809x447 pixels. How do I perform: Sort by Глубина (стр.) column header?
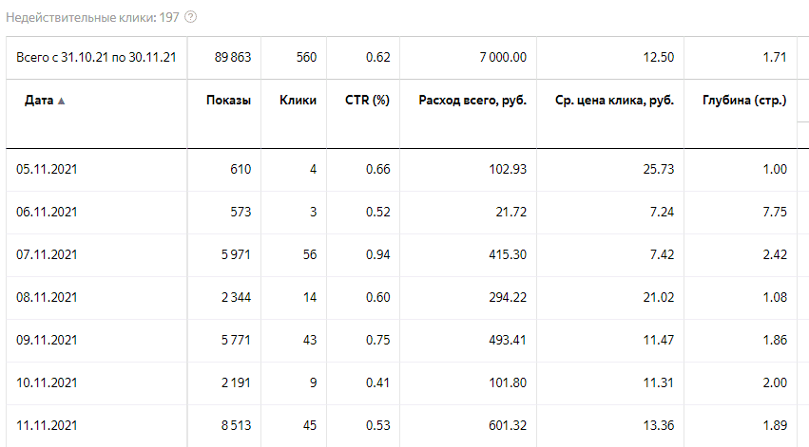(744, 101)
